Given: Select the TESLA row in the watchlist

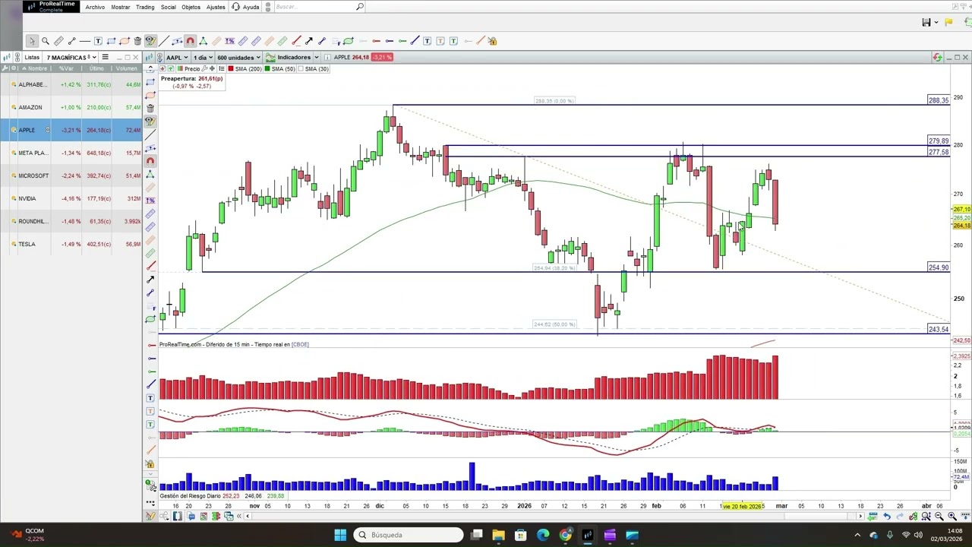Looking at the screenshot, I should pos(71,244).
